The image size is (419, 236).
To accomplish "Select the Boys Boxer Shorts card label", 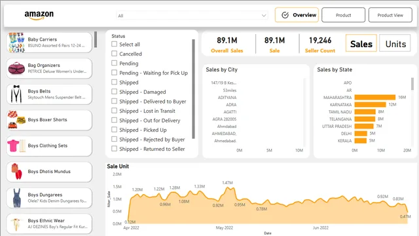I will tap(47, 119).
